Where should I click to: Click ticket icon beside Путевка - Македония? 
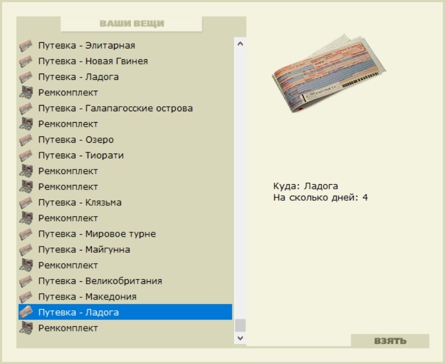pos(26,297)
